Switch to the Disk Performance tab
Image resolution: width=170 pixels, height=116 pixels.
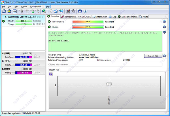[128, 17]
